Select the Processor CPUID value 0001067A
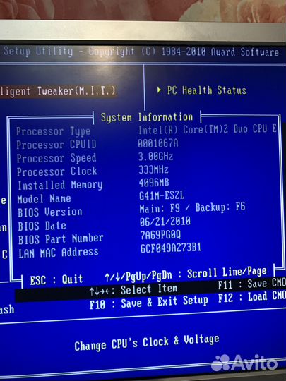 pyautogui.click(x=158, y=143)
